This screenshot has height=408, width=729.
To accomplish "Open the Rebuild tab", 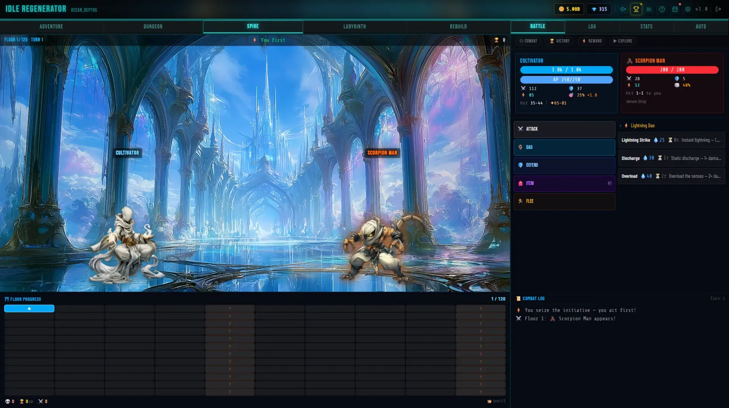I will click(x=458, y=27).
